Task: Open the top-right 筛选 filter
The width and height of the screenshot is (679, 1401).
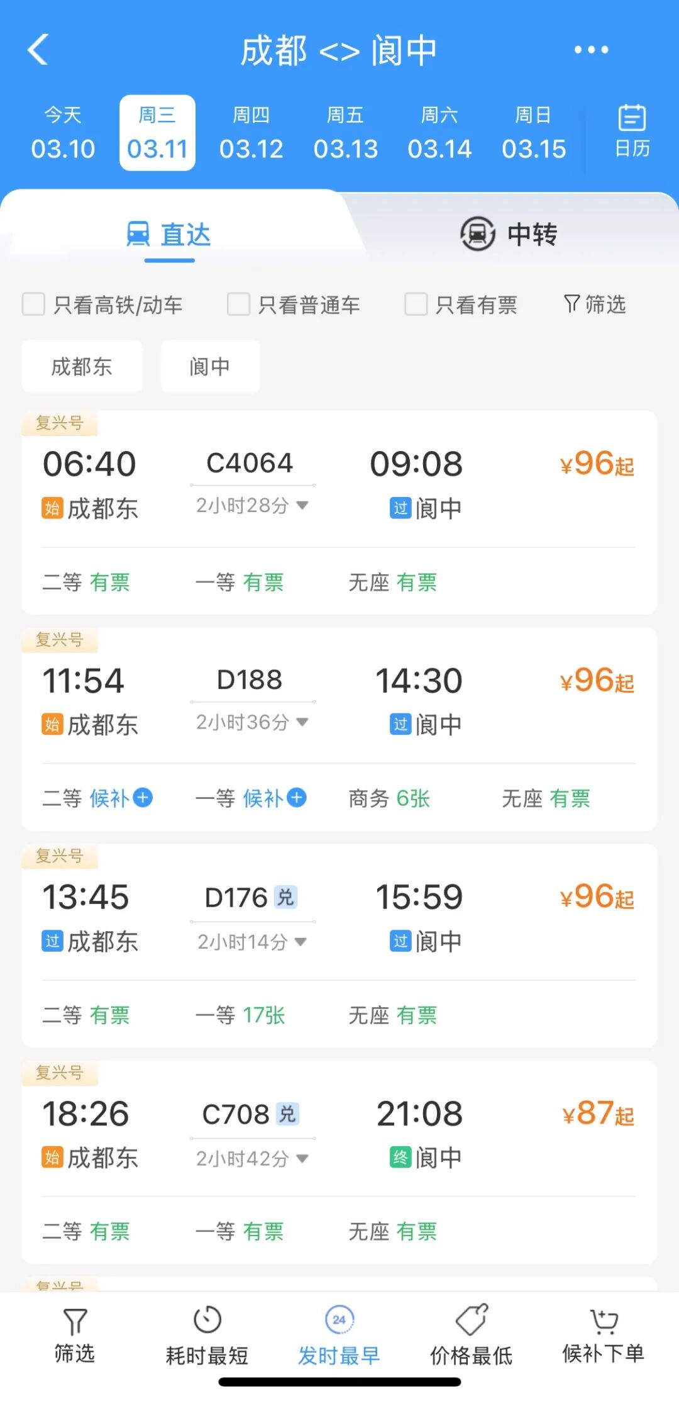Action: pyautogui.click(x=595, y=304)
